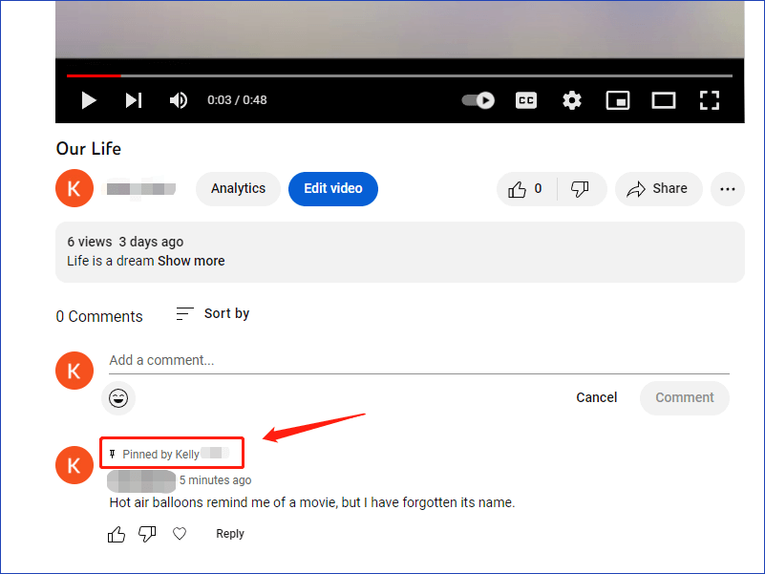Heart the pinned comment

179,534
